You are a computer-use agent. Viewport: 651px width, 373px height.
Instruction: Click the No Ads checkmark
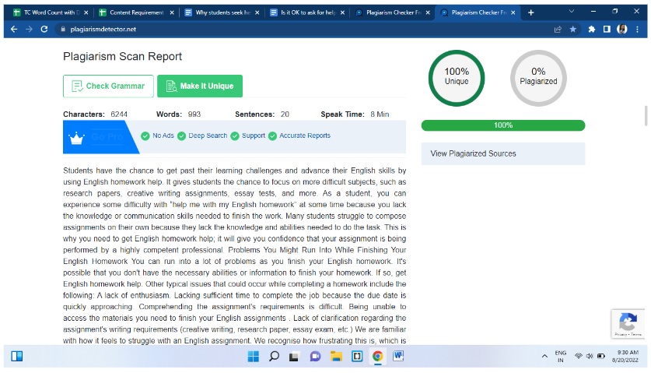[145, 136]
